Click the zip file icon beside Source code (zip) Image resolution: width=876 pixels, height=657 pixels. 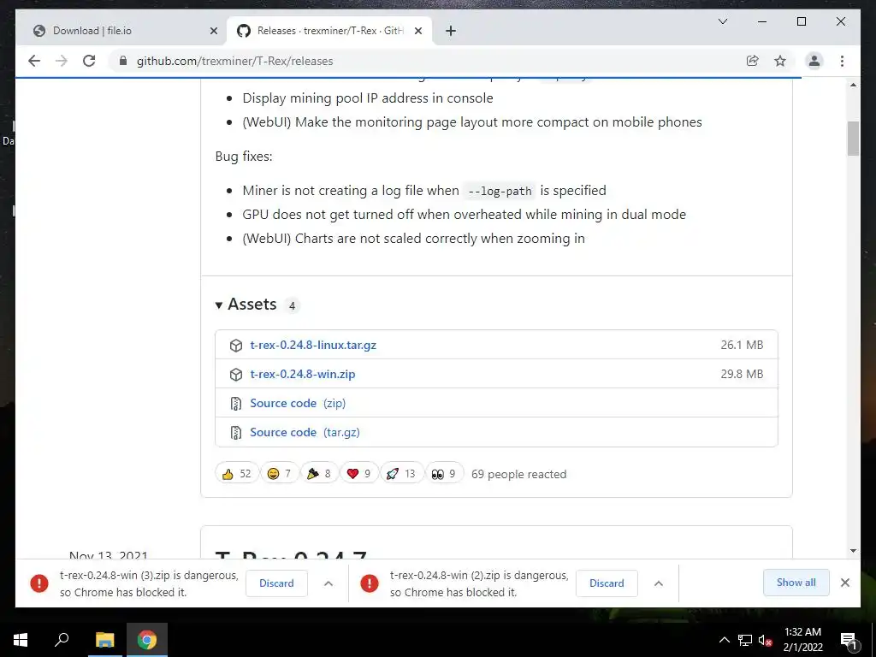236,404
